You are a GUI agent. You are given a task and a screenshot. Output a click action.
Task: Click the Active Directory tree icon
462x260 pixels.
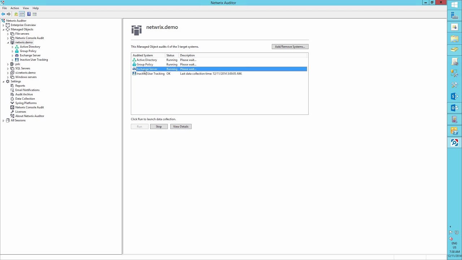click(17, 47)
